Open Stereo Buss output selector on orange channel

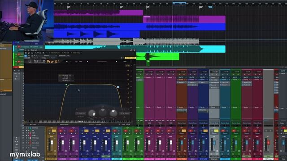182,123
